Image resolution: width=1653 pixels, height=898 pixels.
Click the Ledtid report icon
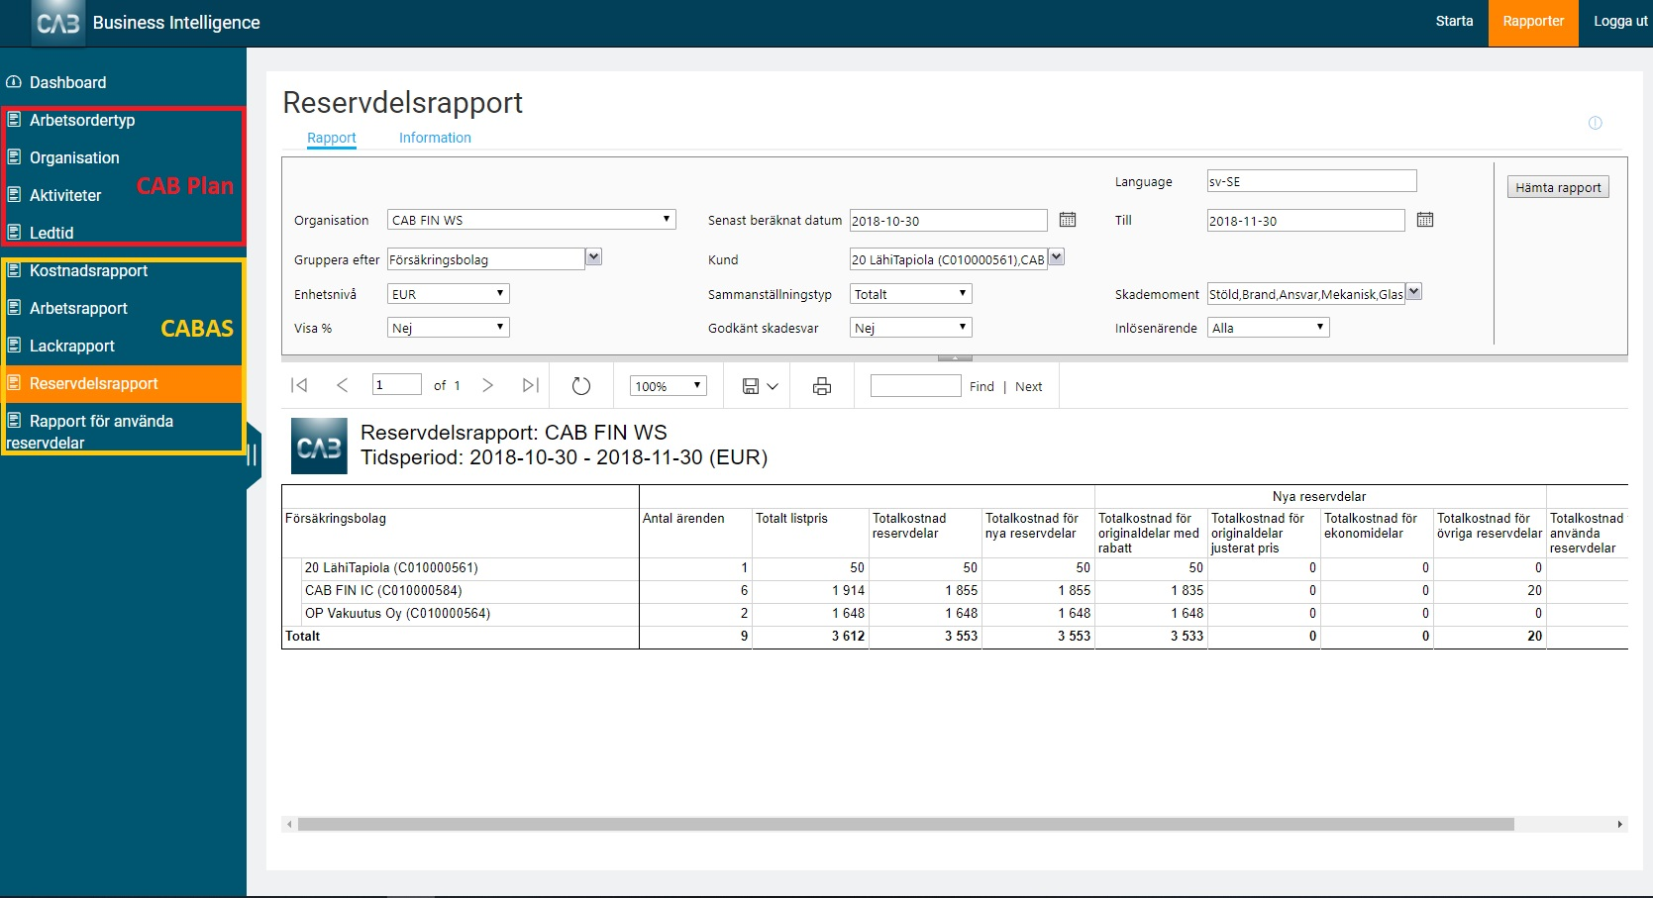pos(14,233)
